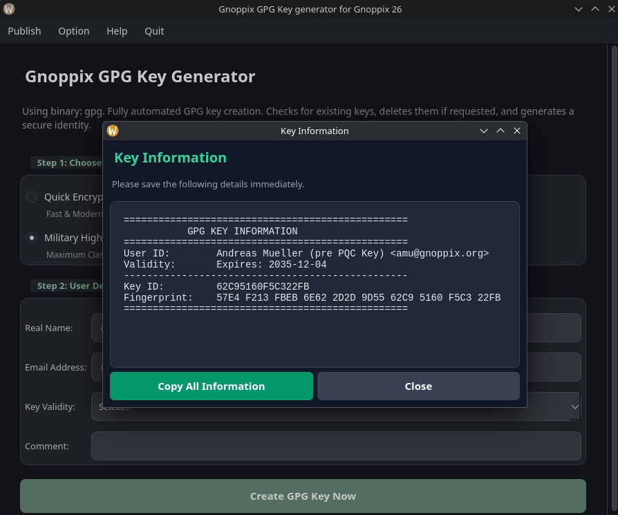Maximize the main Gnoppix GPG Key generator window
618x515 pixels.
tap(594, 9)
